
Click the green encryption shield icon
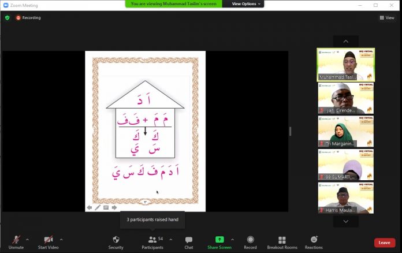(8, 18)
